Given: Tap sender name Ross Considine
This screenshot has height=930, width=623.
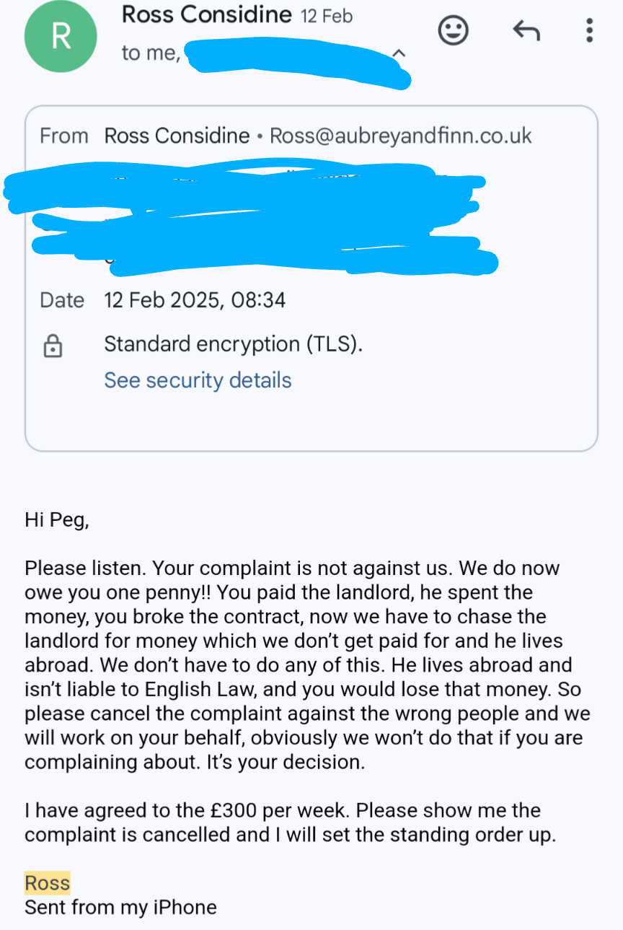Looking at the screenshot, I should tap(206, 14).
